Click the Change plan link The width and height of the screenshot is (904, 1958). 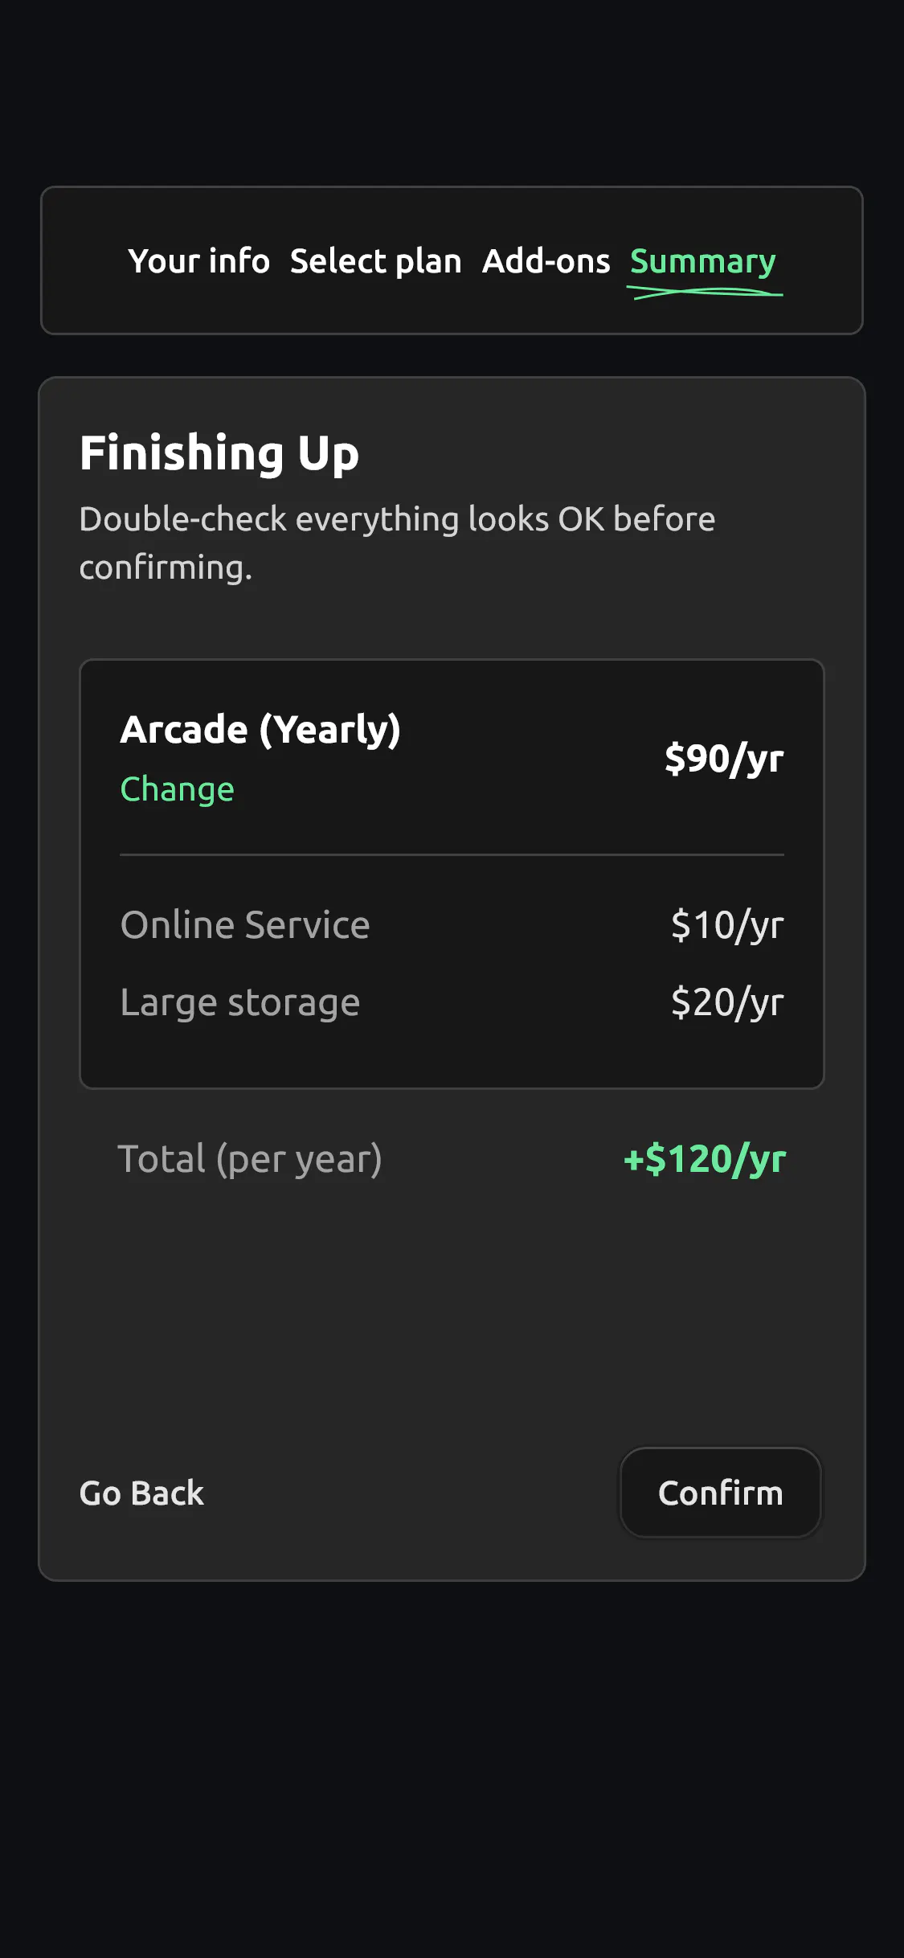click(x=177, y=789)
